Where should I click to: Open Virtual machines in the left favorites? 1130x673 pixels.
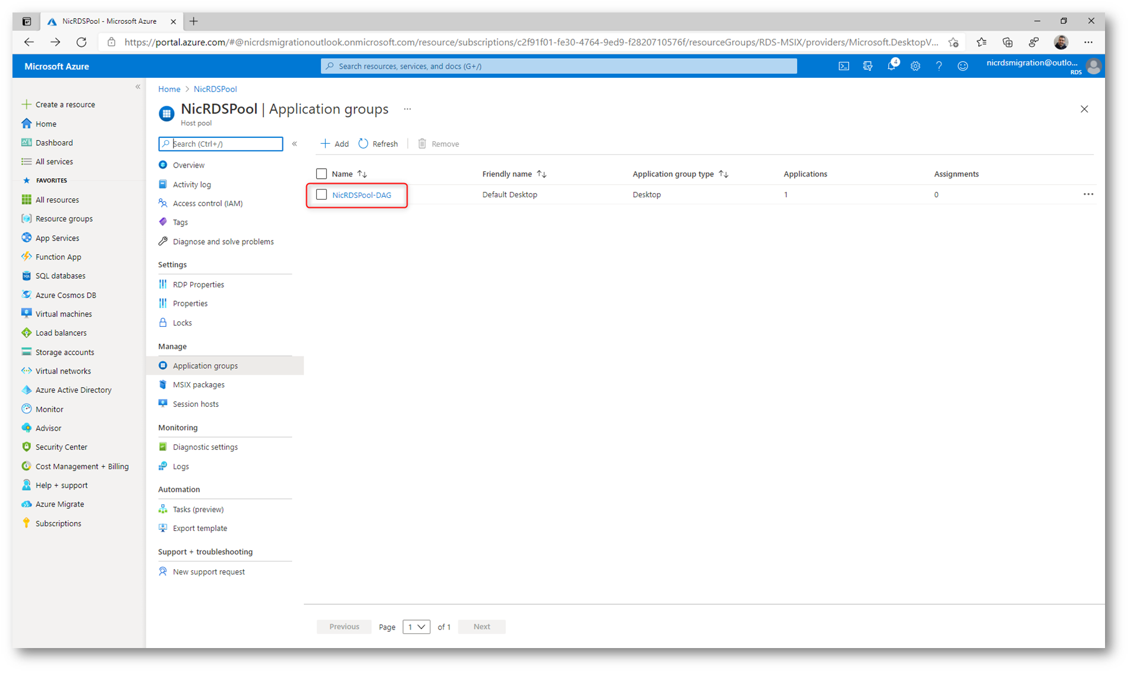point(64,314)
